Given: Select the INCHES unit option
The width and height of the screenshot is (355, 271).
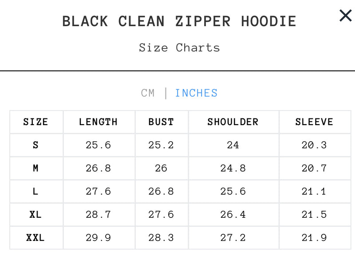Looking at the screenshot, I should [196, 93].
